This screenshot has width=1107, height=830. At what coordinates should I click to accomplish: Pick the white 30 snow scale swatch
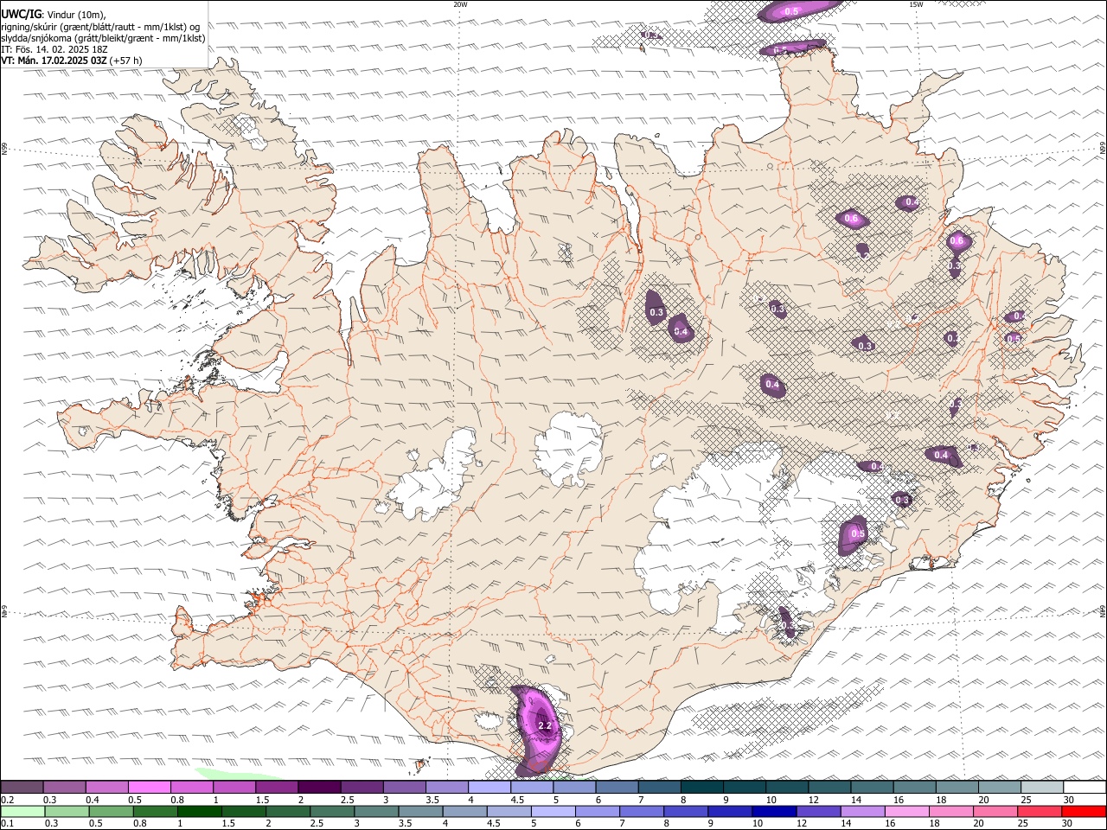[x=1085, y=787]
